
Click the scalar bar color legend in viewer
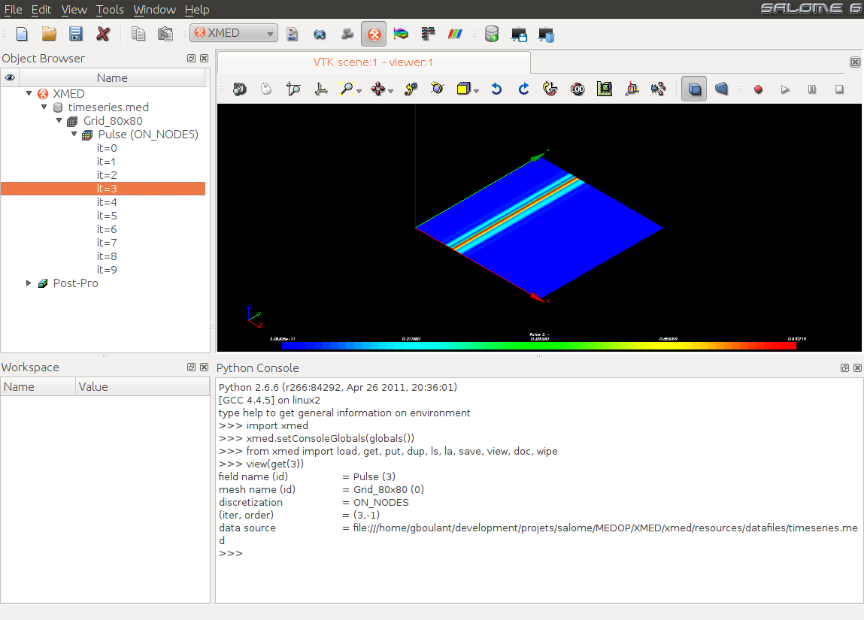[x=539, y=346]
